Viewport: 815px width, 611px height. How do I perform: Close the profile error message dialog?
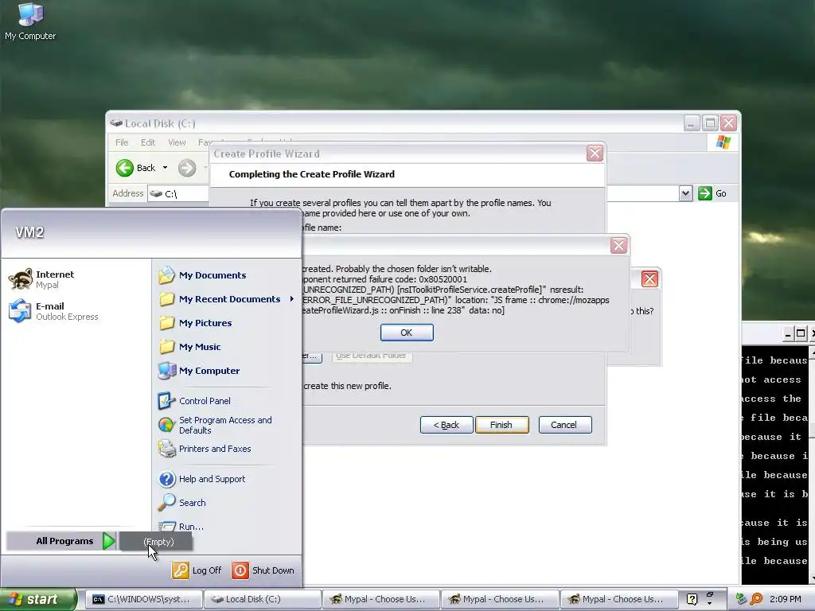click(618, 245)
